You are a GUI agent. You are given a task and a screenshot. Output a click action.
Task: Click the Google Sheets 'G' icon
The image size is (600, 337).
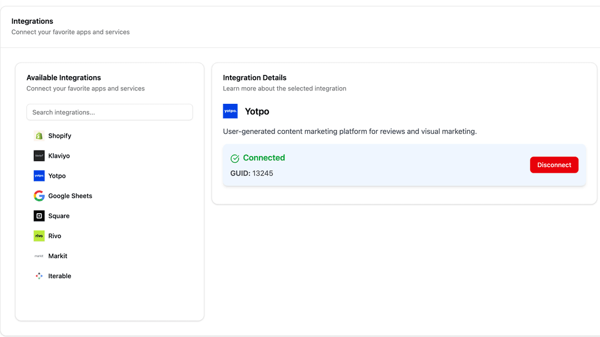tap(39, 196)
